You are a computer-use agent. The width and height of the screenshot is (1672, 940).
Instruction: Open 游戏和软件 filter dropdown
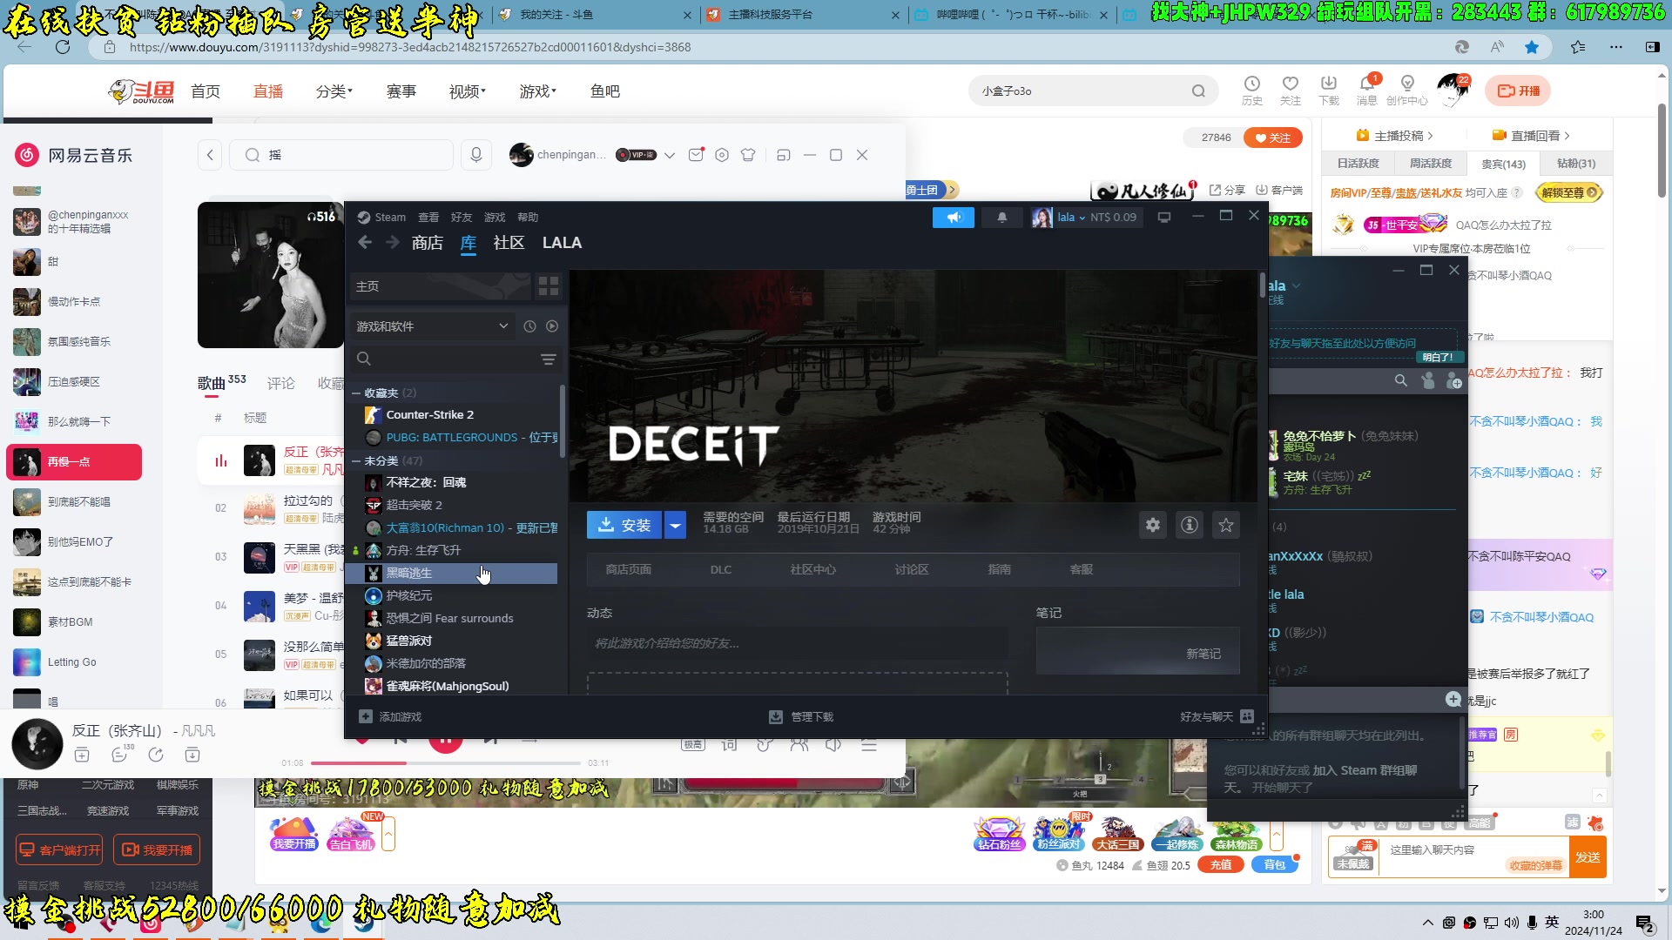431,326
